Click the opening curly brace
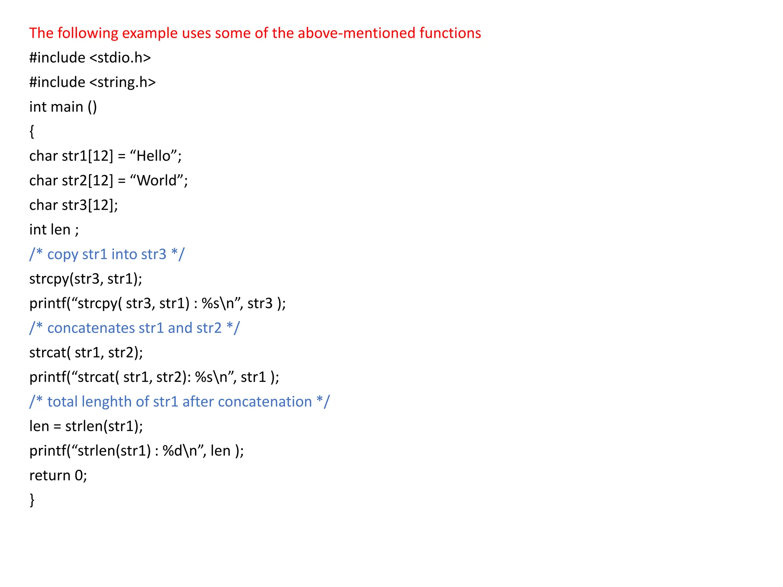 pyautogui.click(x=32, y=131)
